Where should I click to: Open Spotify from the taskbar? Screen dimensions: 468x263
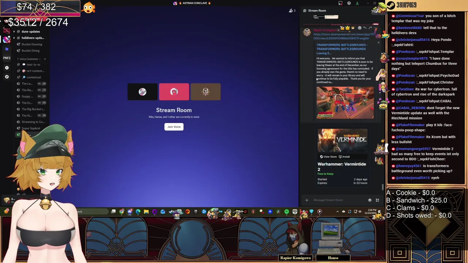tap(286, 211)
